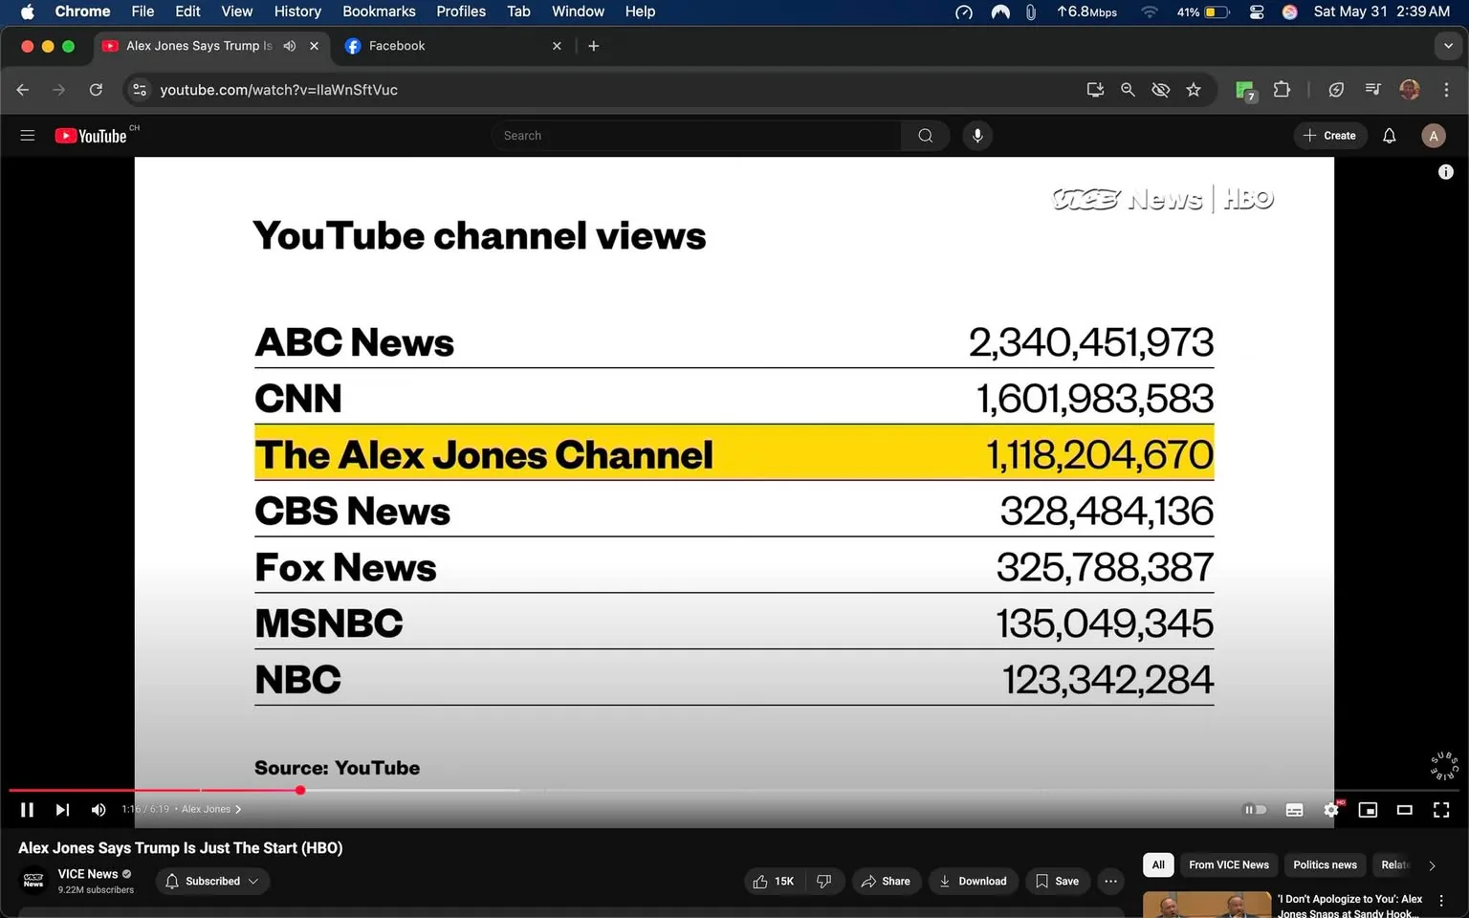
Task: Click the Download button under the video
Action: (973, 881)
